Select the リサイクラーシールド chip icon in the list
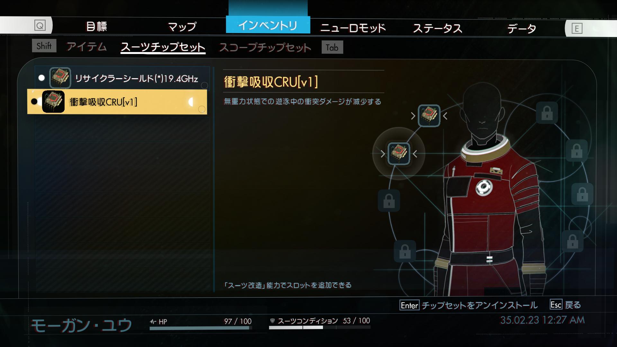 click(60, 78)
